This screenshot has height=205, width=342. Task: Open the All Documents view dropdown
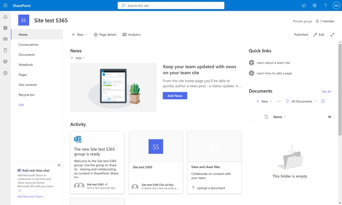[301, 101]
